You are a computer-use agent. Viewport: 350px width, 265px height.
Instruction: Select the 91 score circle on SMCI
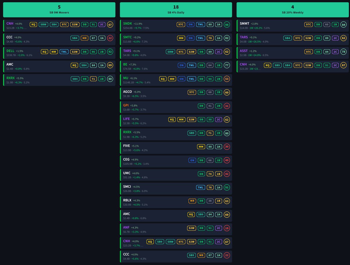point(227,187)
